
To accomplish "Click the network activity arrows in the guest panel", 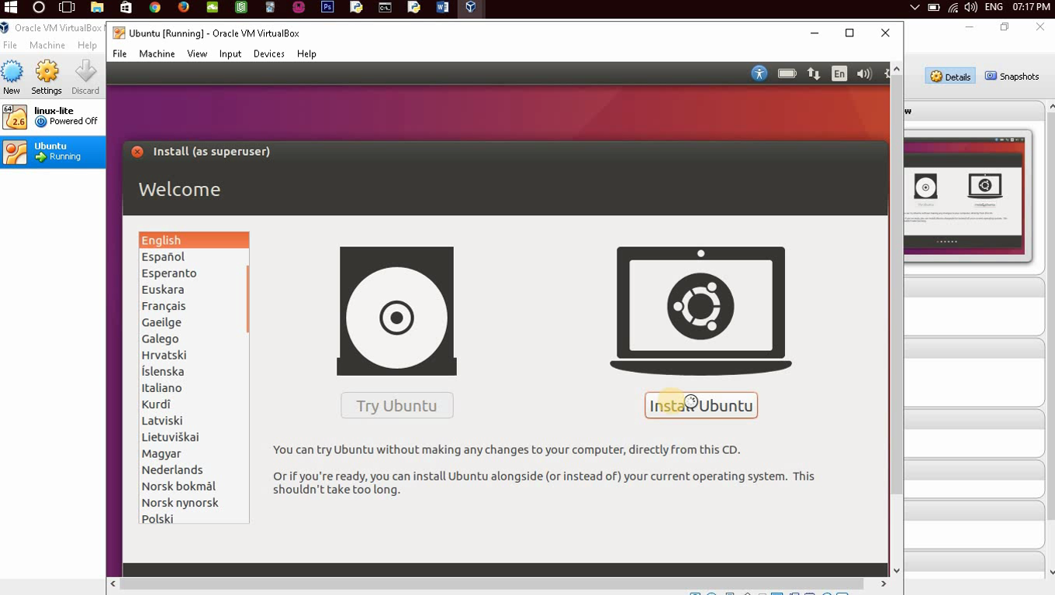I will tap(813, 73).
